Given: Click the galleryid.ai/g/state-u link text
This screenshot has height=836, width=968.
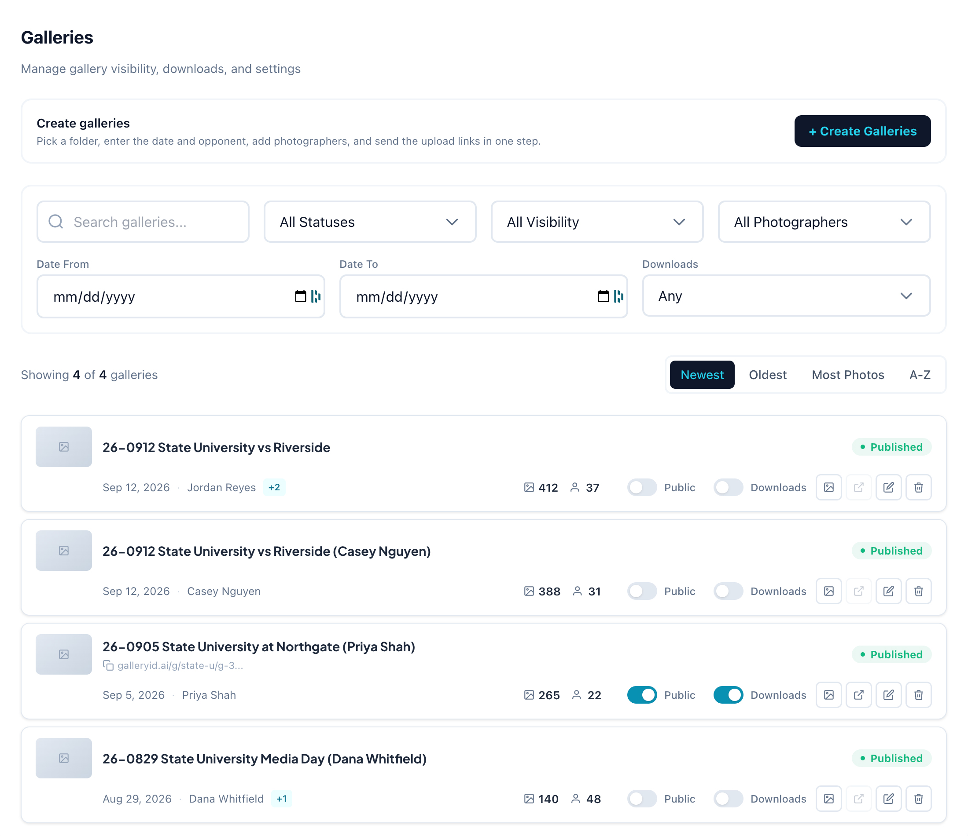Looking at the screenshot, I should click(x=180, y=665).
